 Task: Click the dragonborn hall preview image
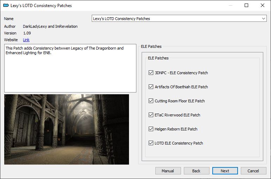(66, 129)
